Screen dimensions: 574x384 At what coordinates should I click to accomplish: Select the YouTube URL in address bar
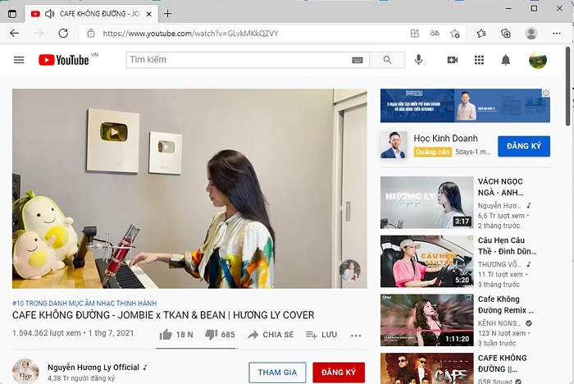(190, 34)
